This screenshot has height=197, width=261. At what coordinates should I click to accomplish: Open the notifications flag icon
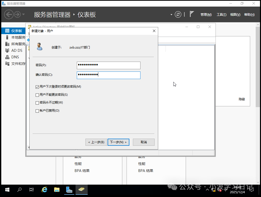point(192,14)
